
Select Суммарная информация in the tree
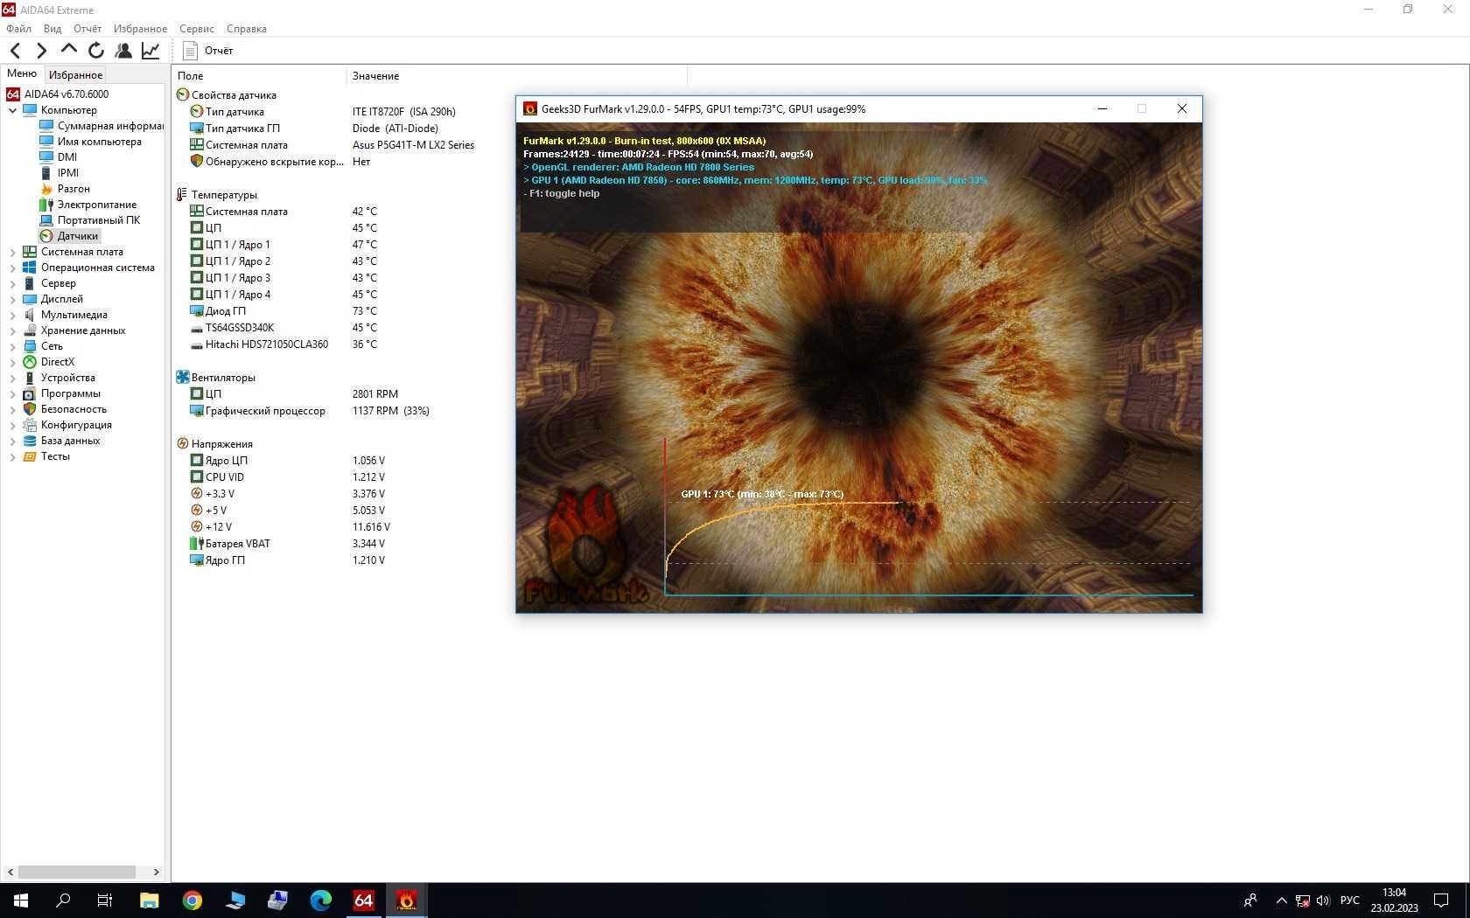click(x=110, y=126)
